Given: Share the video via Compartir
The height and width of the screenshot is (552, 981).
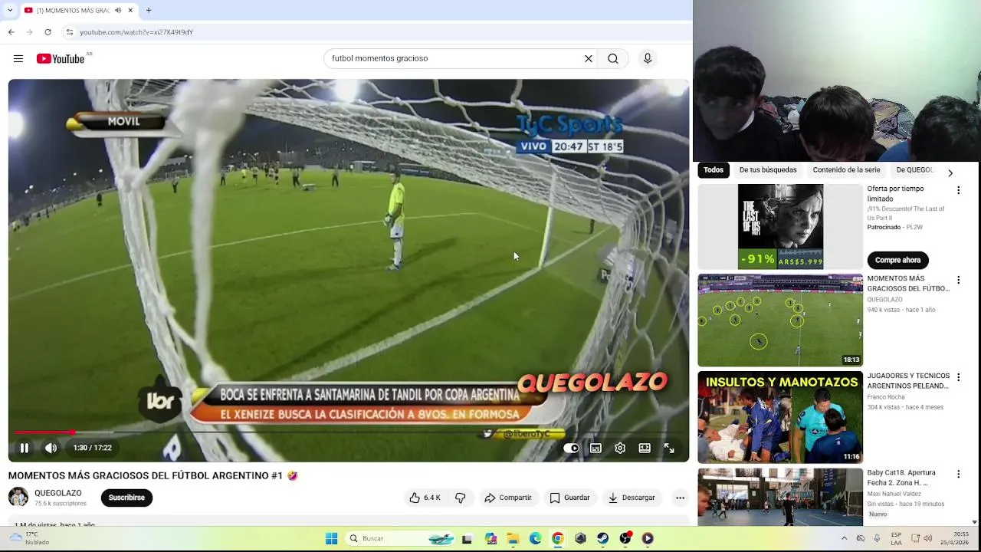Looking at the screenshot, I should click(x=508, y=498).
